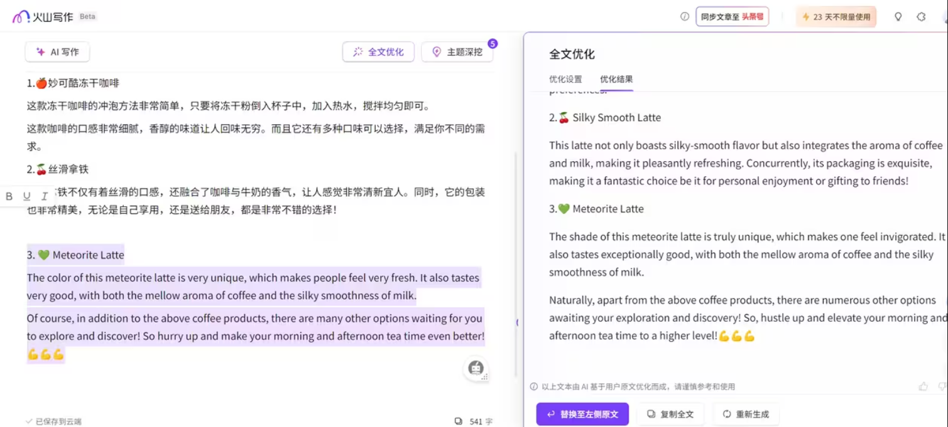Click the 已保存到云端 status
Image resolution: width=948 pixels, height=427 pixels.
tap(53, 421)
